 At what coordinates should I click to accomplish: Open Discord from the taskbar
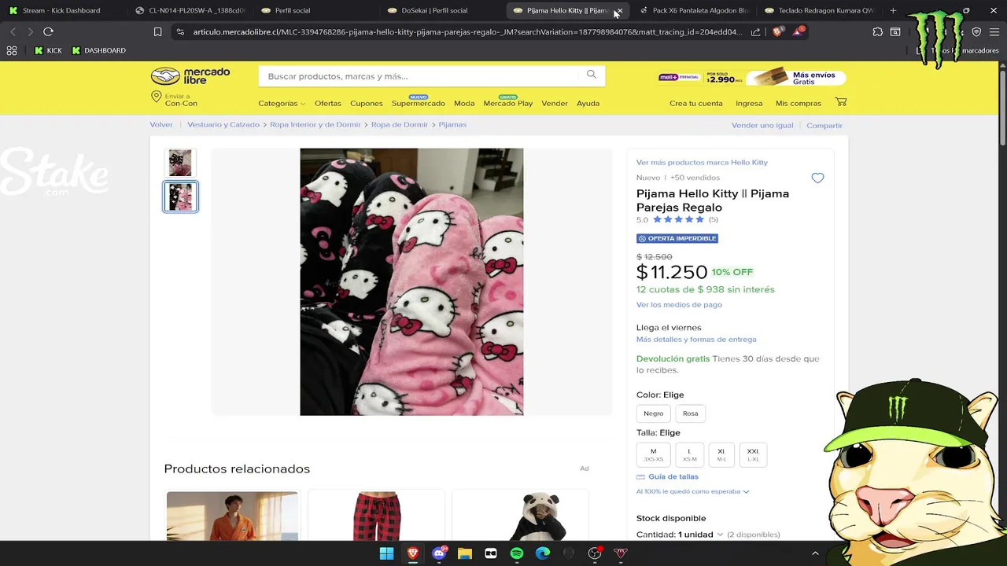click(x=439, y=553)
